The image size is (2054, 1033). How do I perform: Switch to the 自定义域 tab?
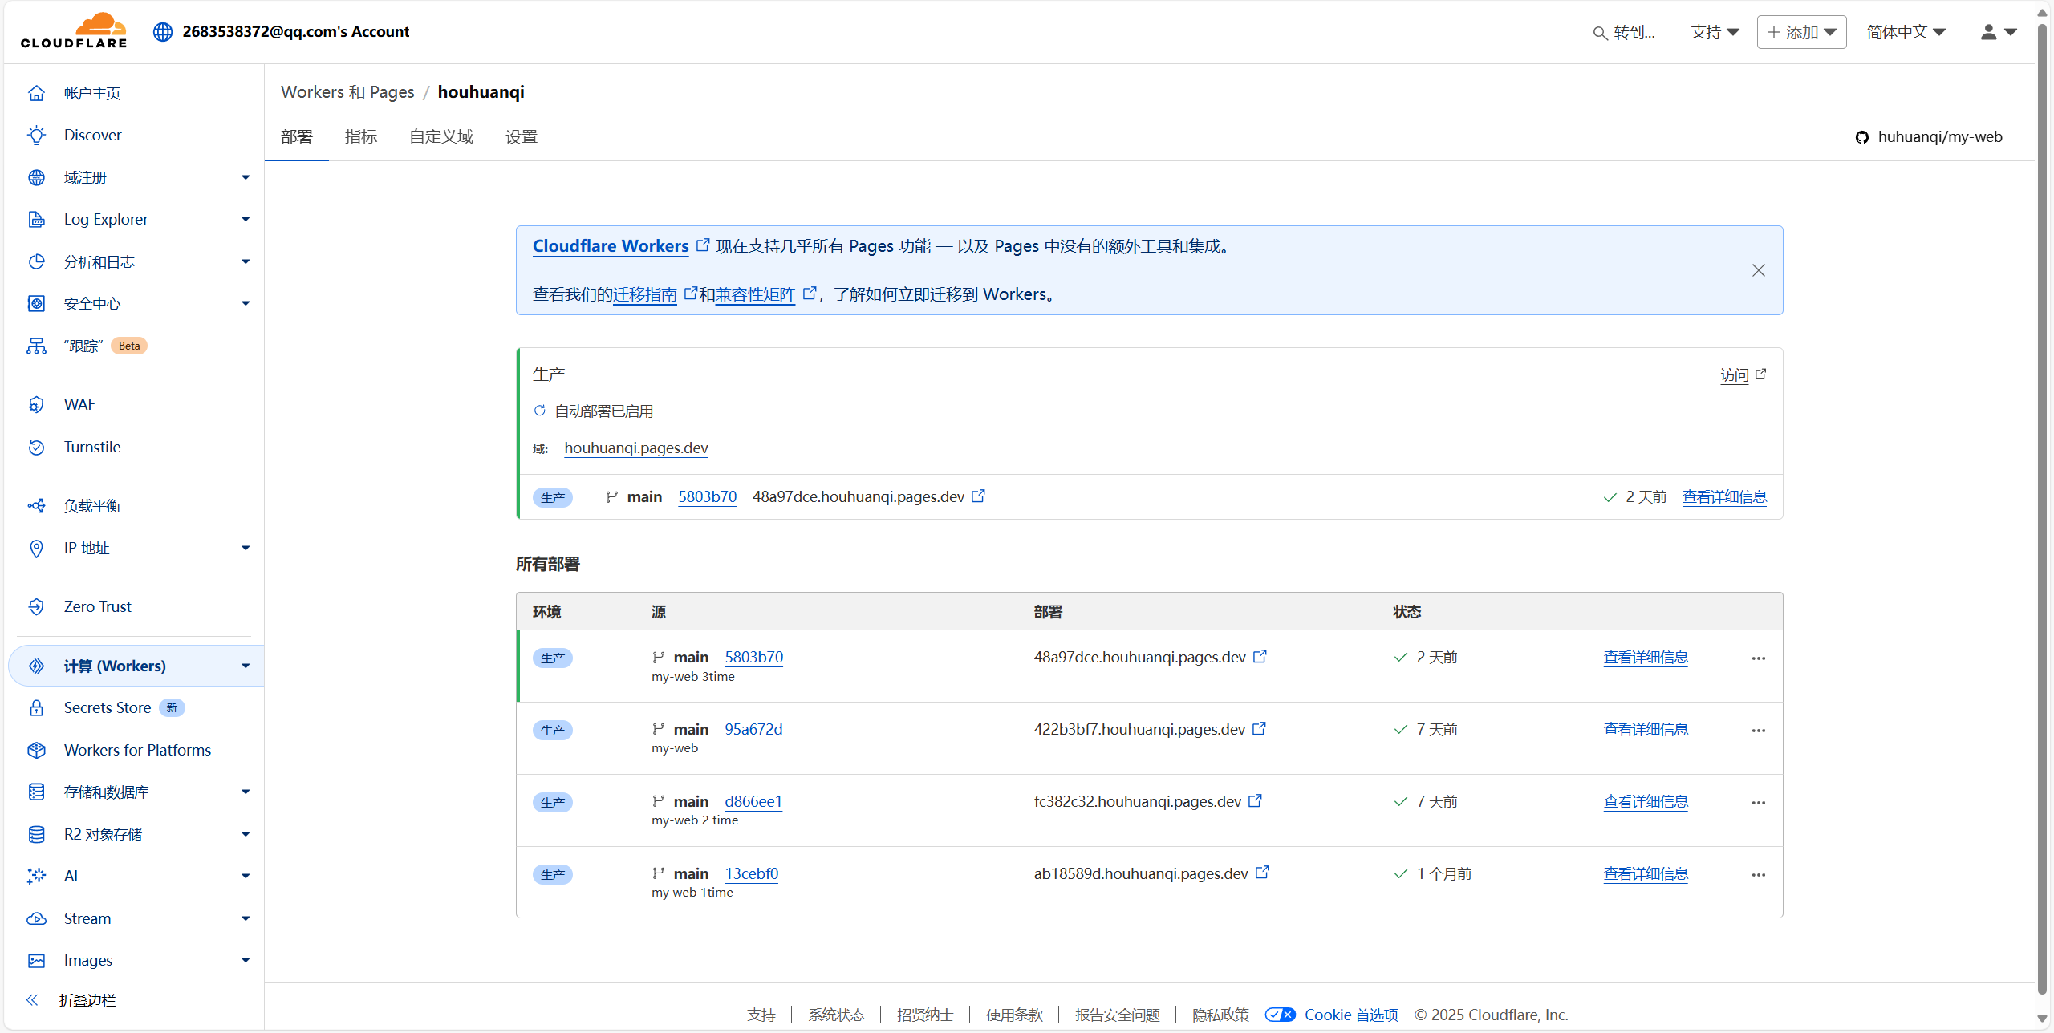[441, 137]
